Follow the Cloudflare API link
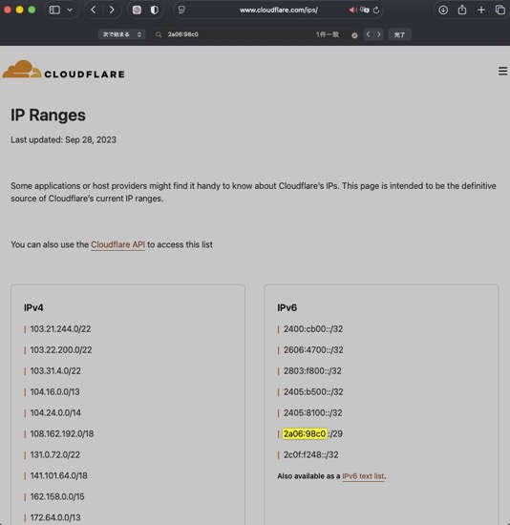The width and height of the screenshot is (510, 525). pos(118,244)
